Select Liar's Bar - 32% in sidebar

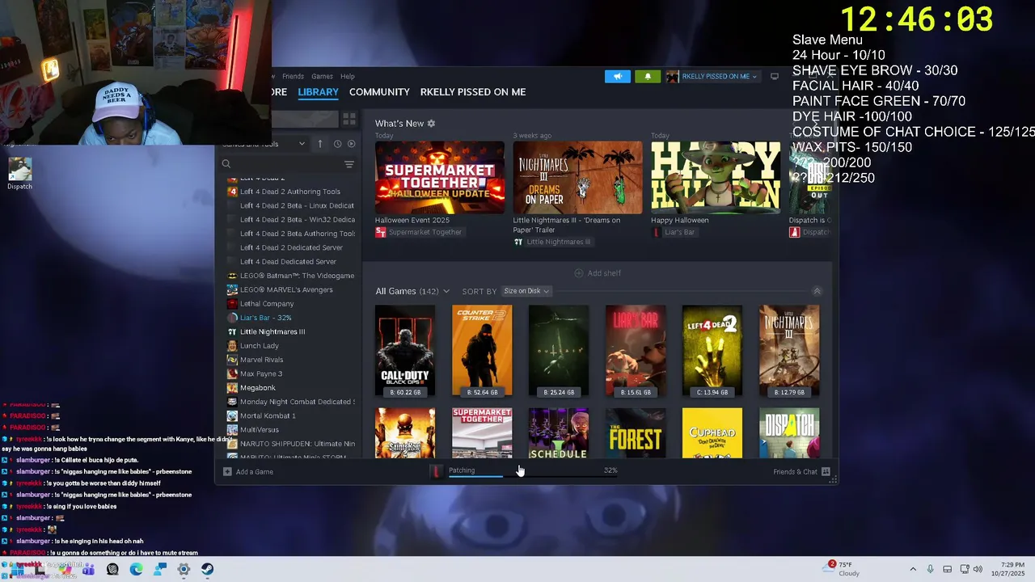coord(265,318)
